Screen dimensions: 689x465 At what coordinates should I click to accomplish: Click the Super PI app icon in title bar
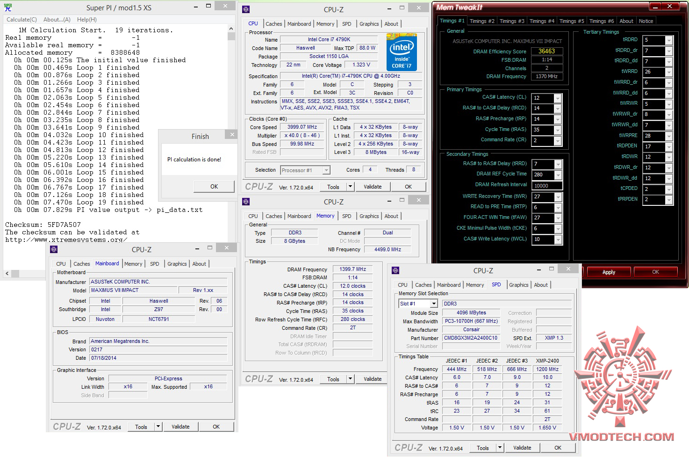[x=8, y=7]
